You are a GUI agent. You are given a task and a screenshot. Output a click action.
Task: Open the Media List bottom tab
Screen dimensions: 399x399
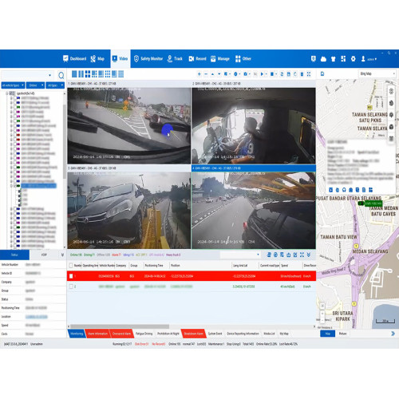pos(269,334)
